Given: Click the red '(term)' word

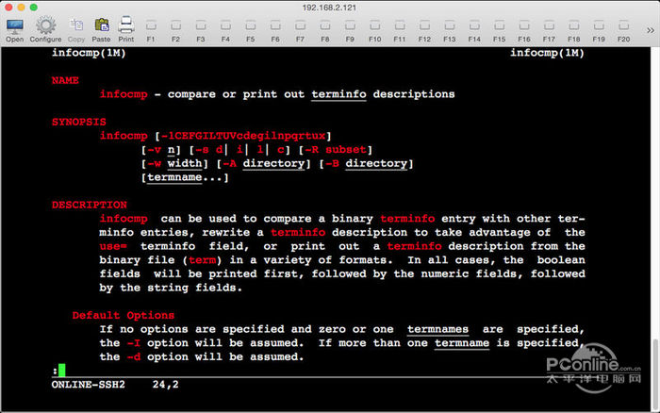Looking at the screenshot, I should tap(202, 260).
